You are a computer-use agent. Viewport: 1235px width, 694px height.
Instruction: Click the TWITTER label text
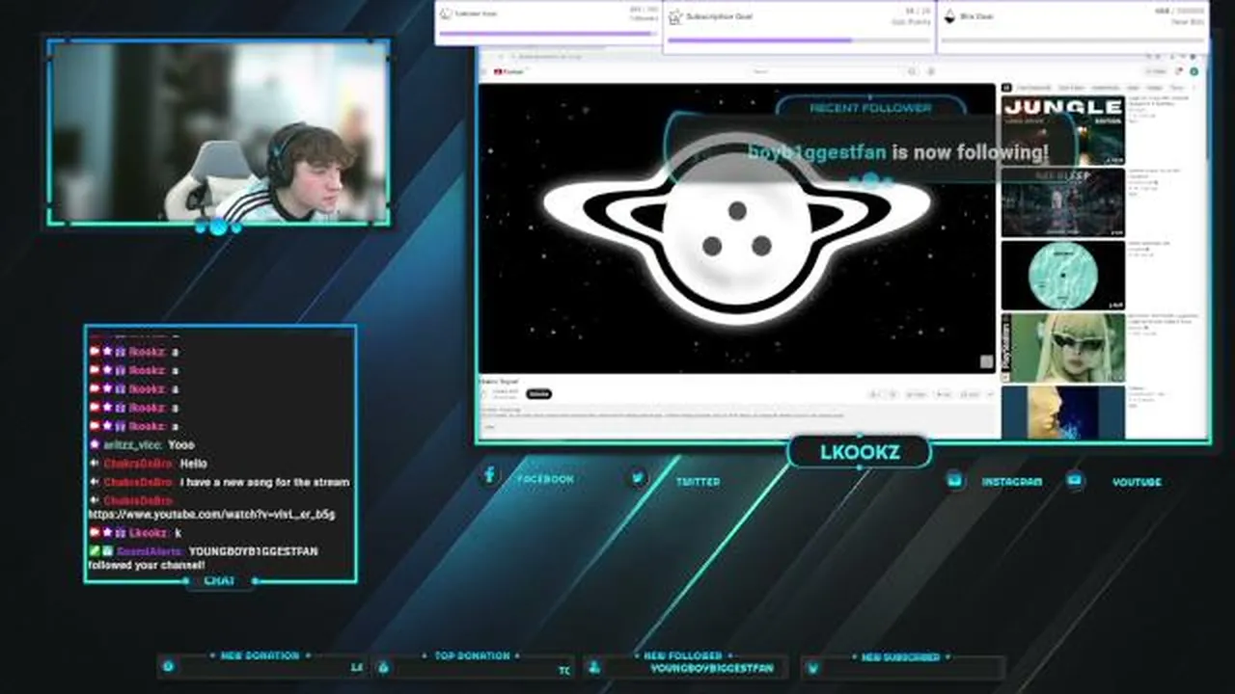[x=698, y=481]
